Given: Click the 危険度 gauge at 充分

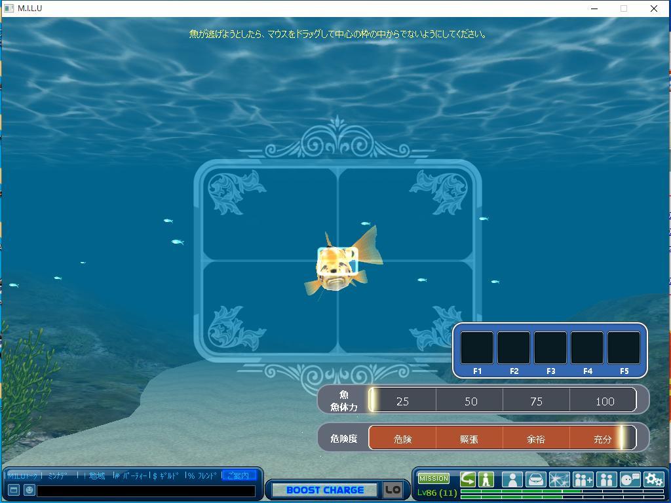Looking at the screenshot, I should [602, 439].
